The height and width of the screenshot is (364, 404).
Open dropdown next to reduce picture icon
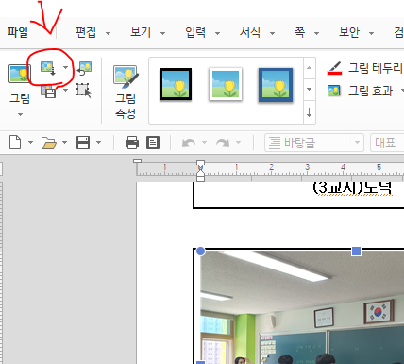pyautogui.click(x=65, y=67)
